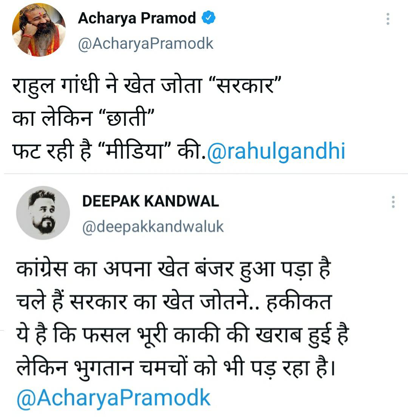This screenshot has height=420, width=408.
Task: Click the DEEPAK KANDWAL display name
Action: point(150,201)
